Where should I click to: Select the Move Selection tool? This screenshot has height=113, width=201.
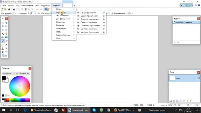pyautogui.click(x=6, y=26)
